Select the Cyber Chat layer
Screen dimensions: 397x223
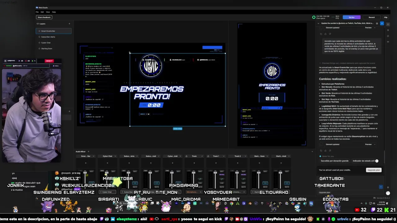53,43
